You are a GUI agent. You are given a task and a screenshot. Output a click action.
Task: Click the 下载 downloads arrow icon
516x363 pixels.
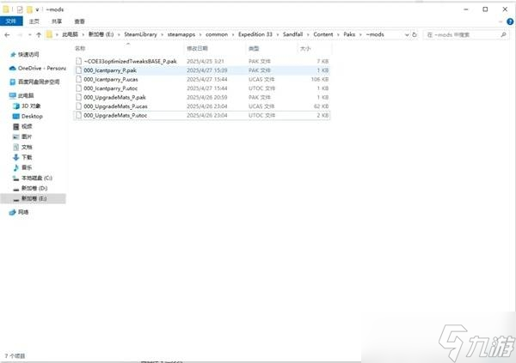[15, 157]
